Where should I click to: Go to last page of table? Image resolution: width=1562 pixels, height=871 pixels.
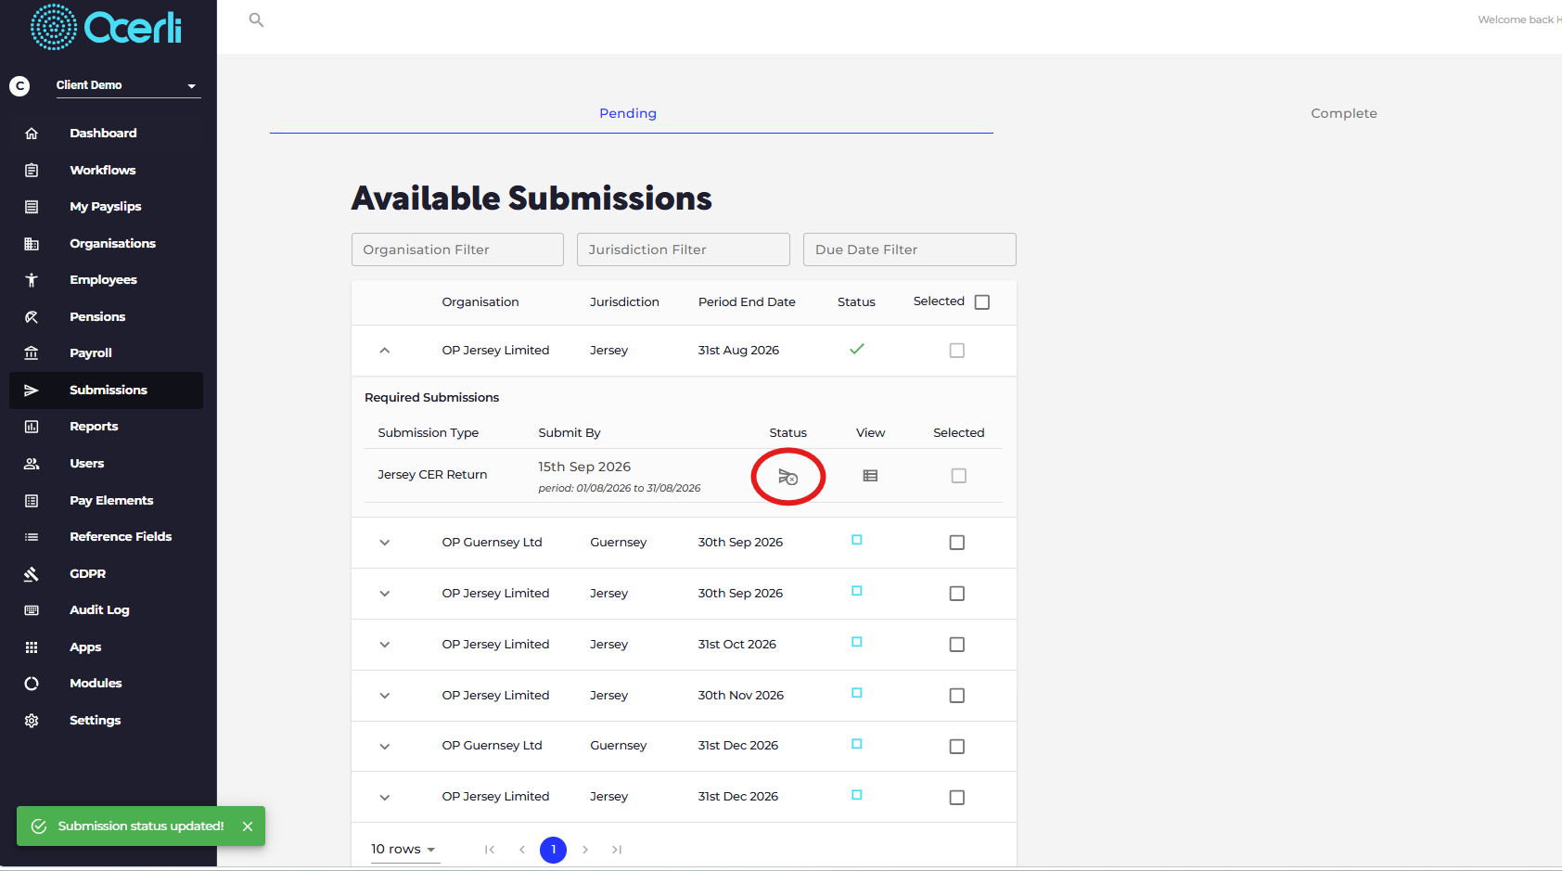tap(617, 850)
